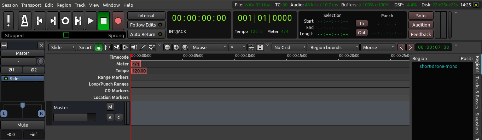Image resolution: width=482 pixels, height=140 pixels.
Task: Open the zoom focus Mouse dropdown
Action: click(x=209, y=47)
